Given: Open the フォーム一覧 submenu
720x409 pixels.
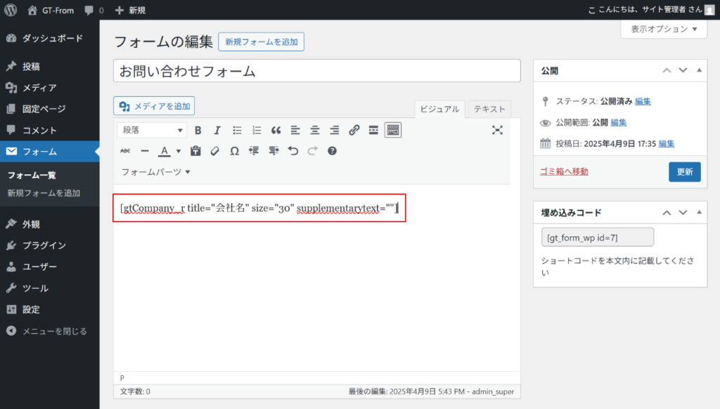Looking at the screenshot, I should coord(32,175).
